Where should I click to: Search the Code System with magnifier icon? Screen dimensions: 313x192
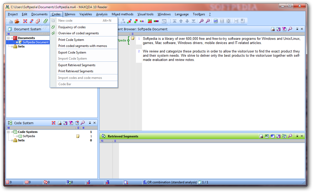(x=83, y=123)
